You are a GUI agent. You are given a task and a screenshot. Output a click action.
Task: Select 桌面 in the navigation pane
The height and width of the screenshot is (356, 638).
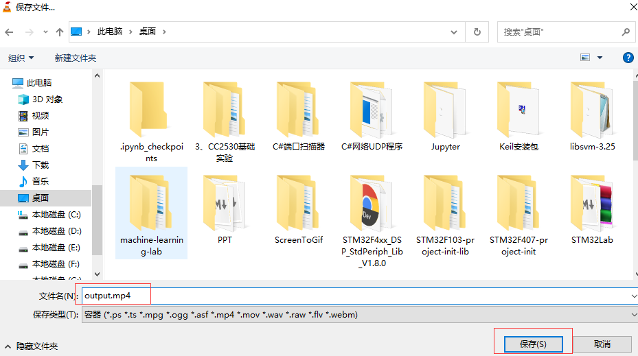(x=46, y=198)
